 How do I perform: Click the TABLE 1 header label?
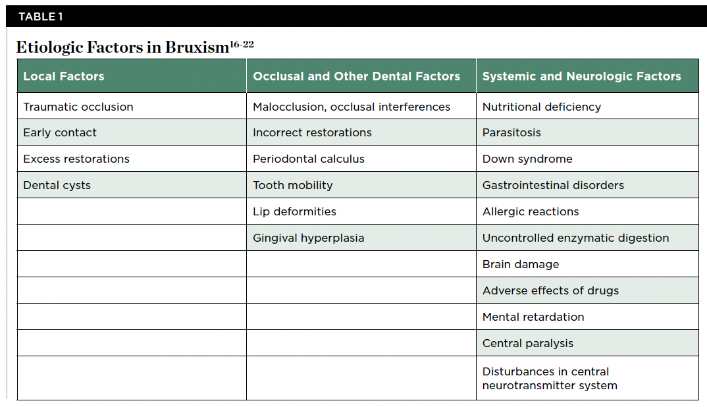click(41, 16)
